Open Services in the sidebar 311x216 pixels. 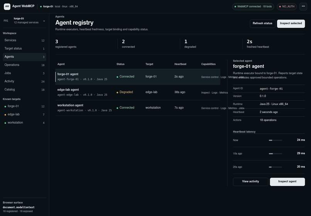(x=24, y=40)
